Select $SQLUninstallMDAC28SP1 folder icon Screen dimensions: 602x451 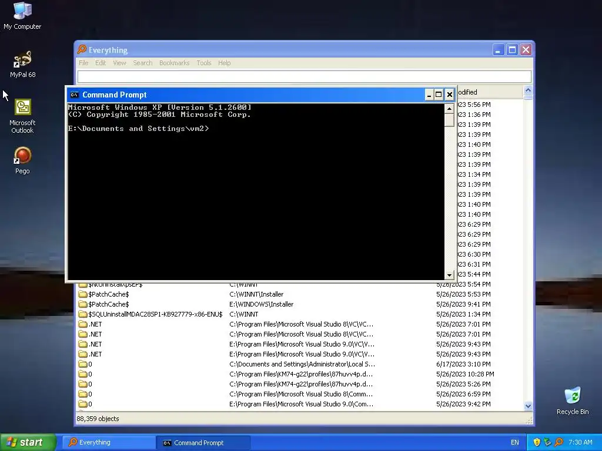click(82, 314)
